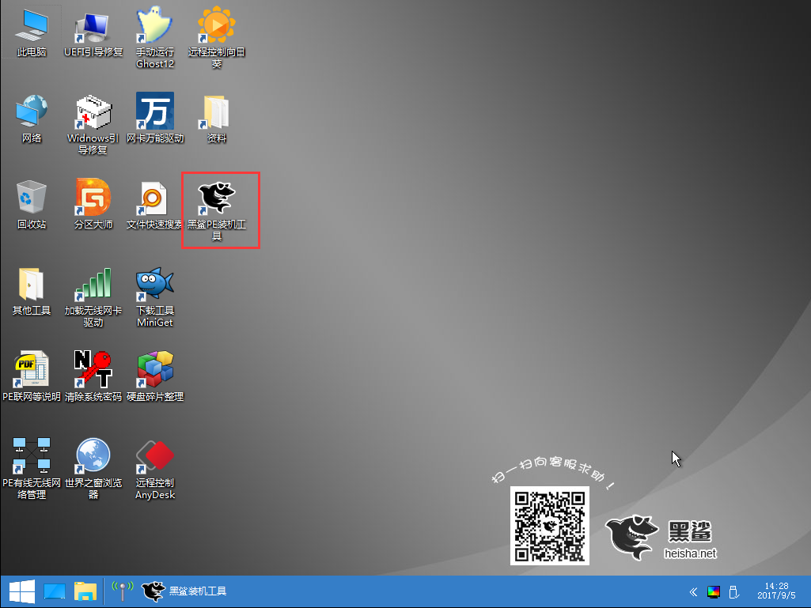The width and height of the screenshot is (811, 608).
Task: Expand hidden system tray icons
Action: point(693,591)
